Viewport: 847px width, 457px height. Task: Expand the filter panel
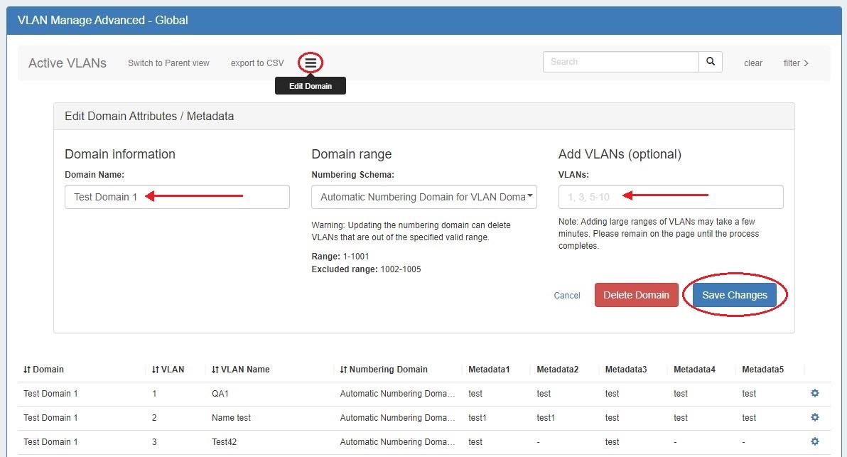tap(796, 63)
